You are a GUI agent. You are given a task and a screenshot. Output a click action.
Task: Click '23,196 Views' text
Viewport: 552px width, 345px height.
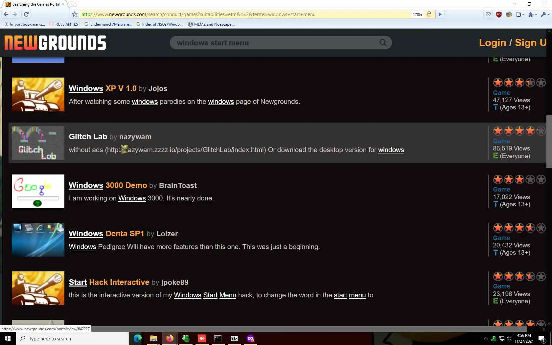511,294
